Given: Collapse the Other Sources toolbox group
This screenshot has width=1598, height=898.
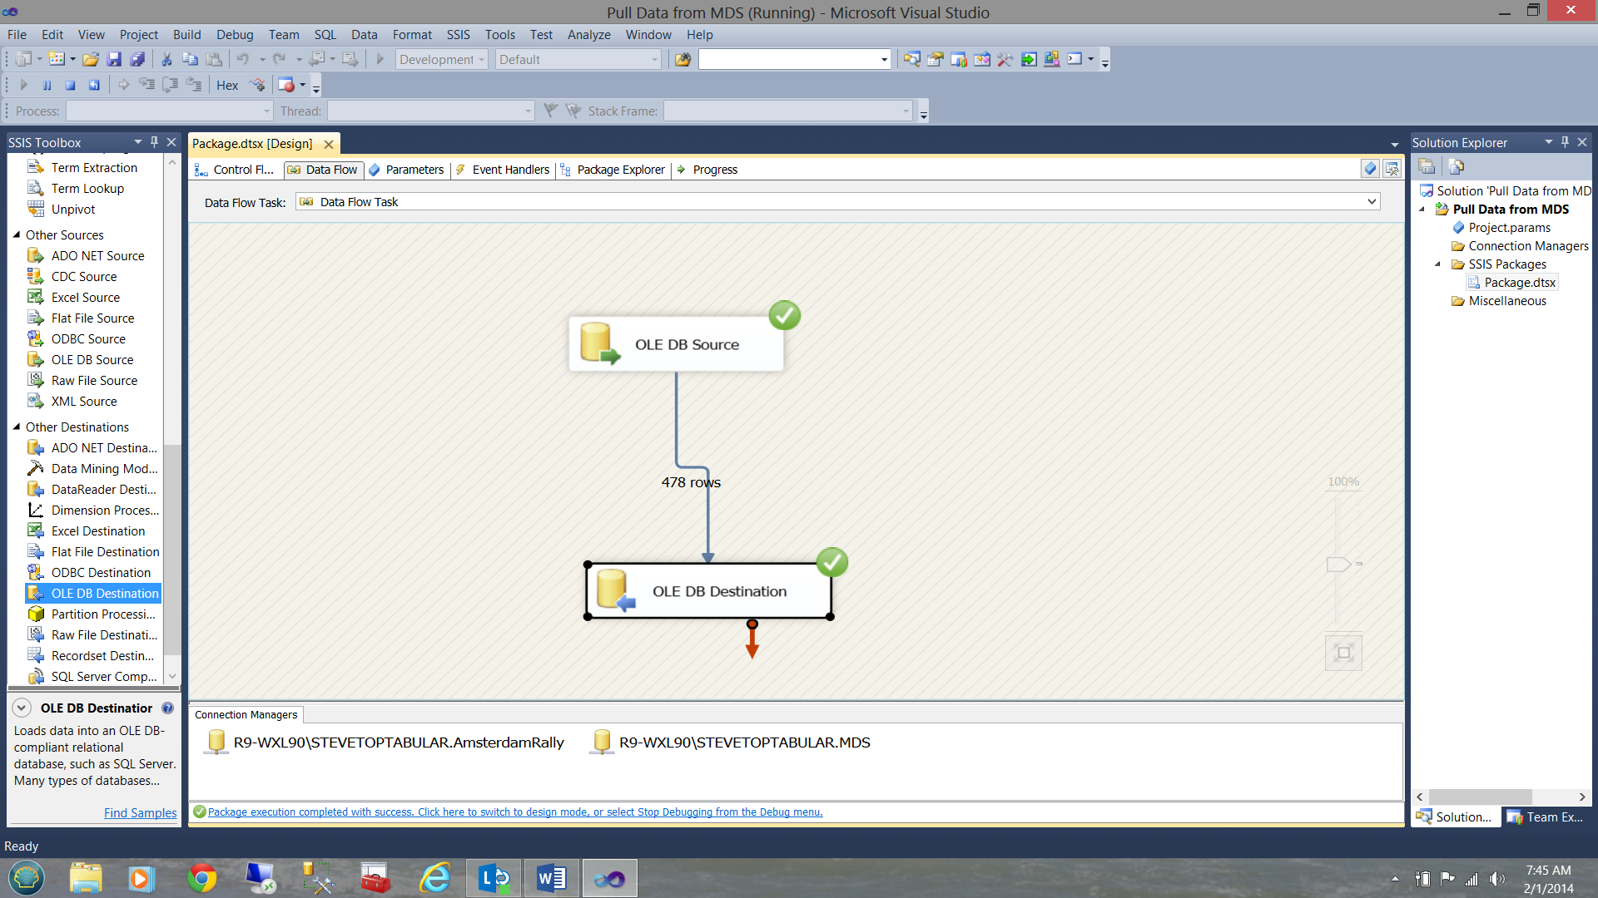Looking at the screenshot, I should [x=17, y=235].
